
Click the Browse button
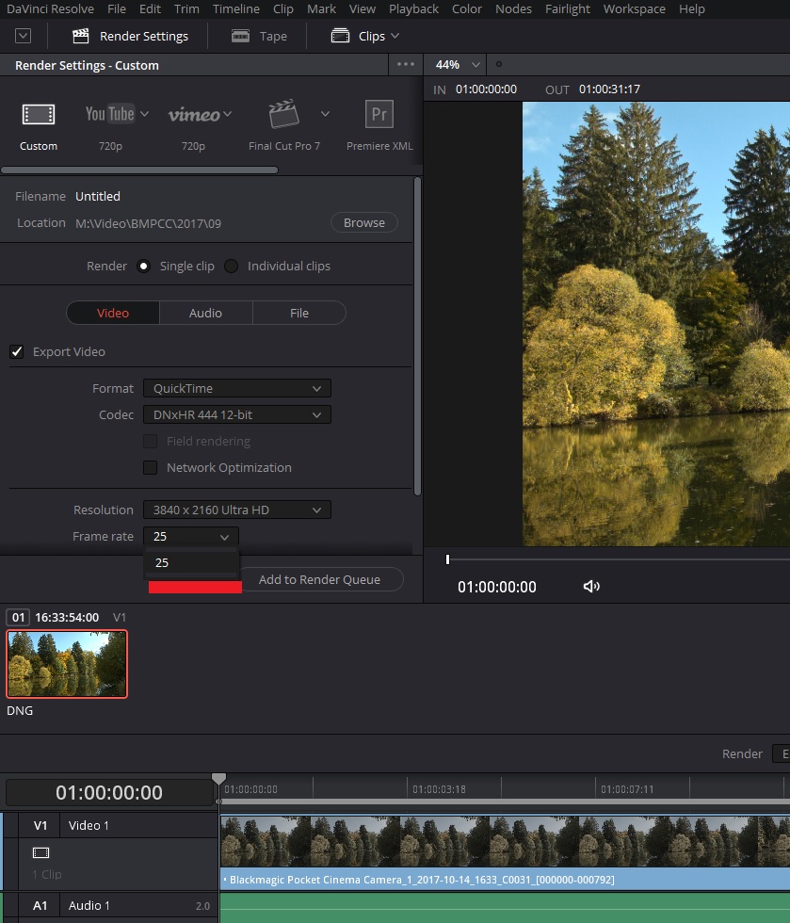point(363,223)
